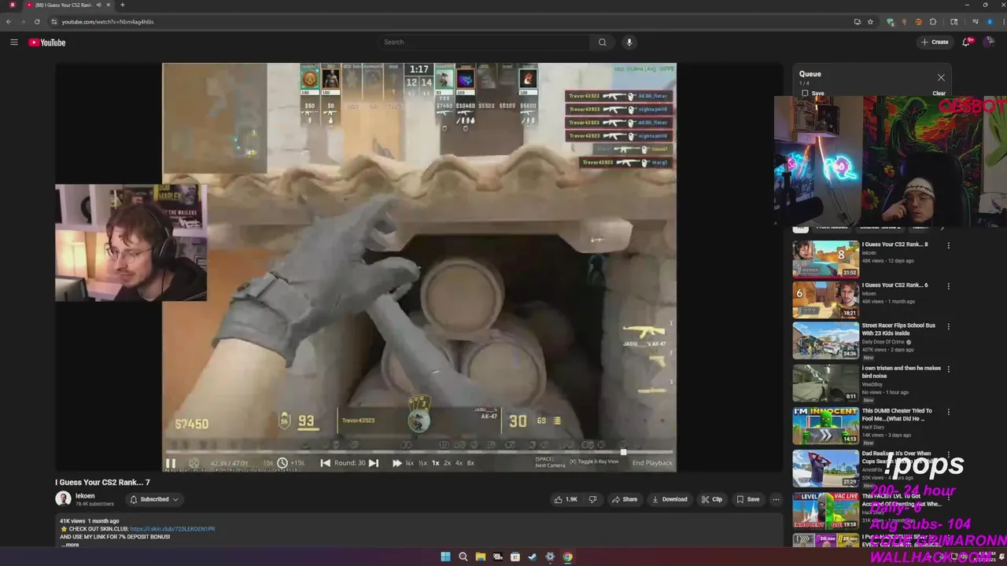Open options for 'I Guess Your CS2 Rank... 6'
This screenshot has width=1007, height=566.
(x=948, y=286)
